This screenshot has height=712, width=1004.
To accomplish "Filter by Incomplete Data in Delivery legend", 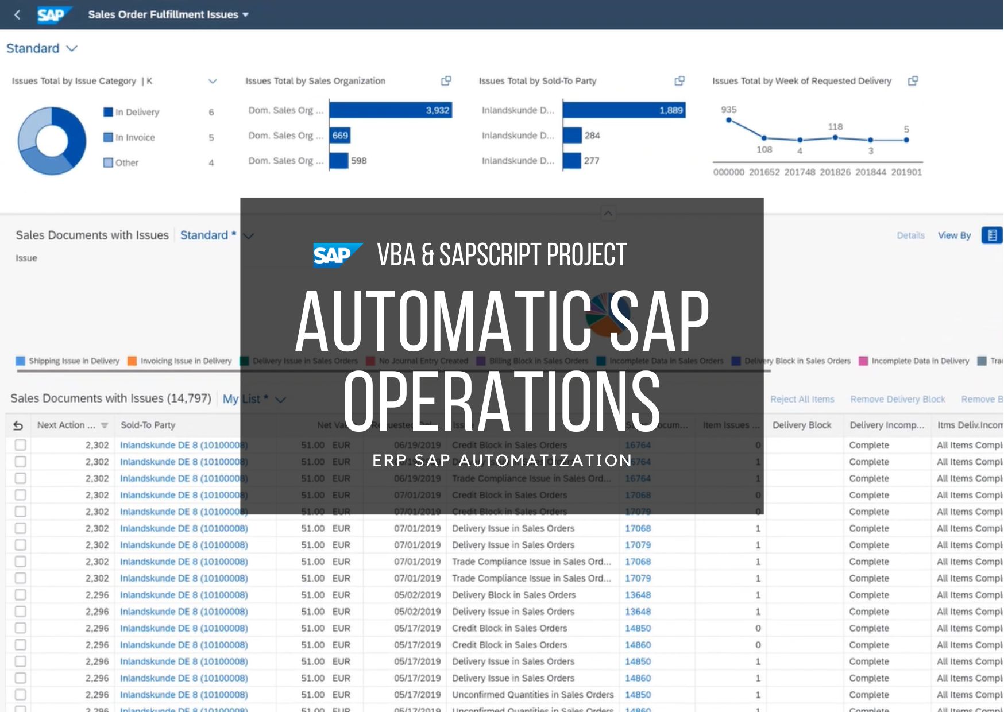I will [x=914, y=361].
